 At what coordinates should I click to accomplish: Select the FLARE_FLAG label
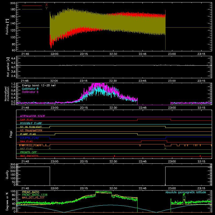coord(28,134)
